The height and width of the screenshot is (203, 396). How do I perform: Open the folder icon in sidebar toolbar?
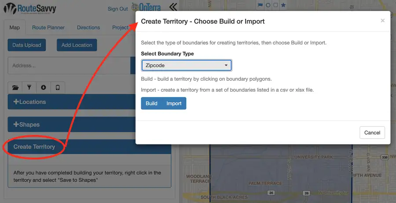pyautogui.click(x=15, y=88)
